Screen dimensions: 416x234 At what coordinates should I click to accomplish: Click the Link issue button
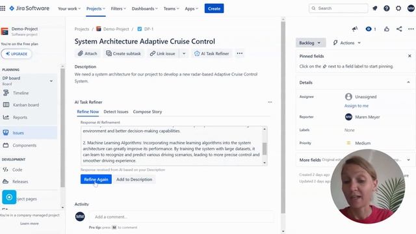(162, 53)
